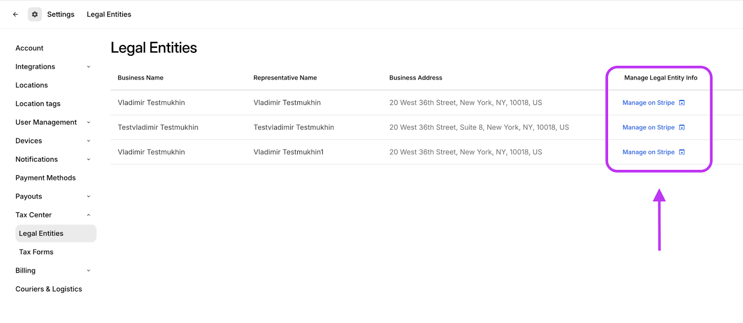Viewport: 743px width, 323px height.
Task: Click the back arrow icon
Action: click(15, 14)
